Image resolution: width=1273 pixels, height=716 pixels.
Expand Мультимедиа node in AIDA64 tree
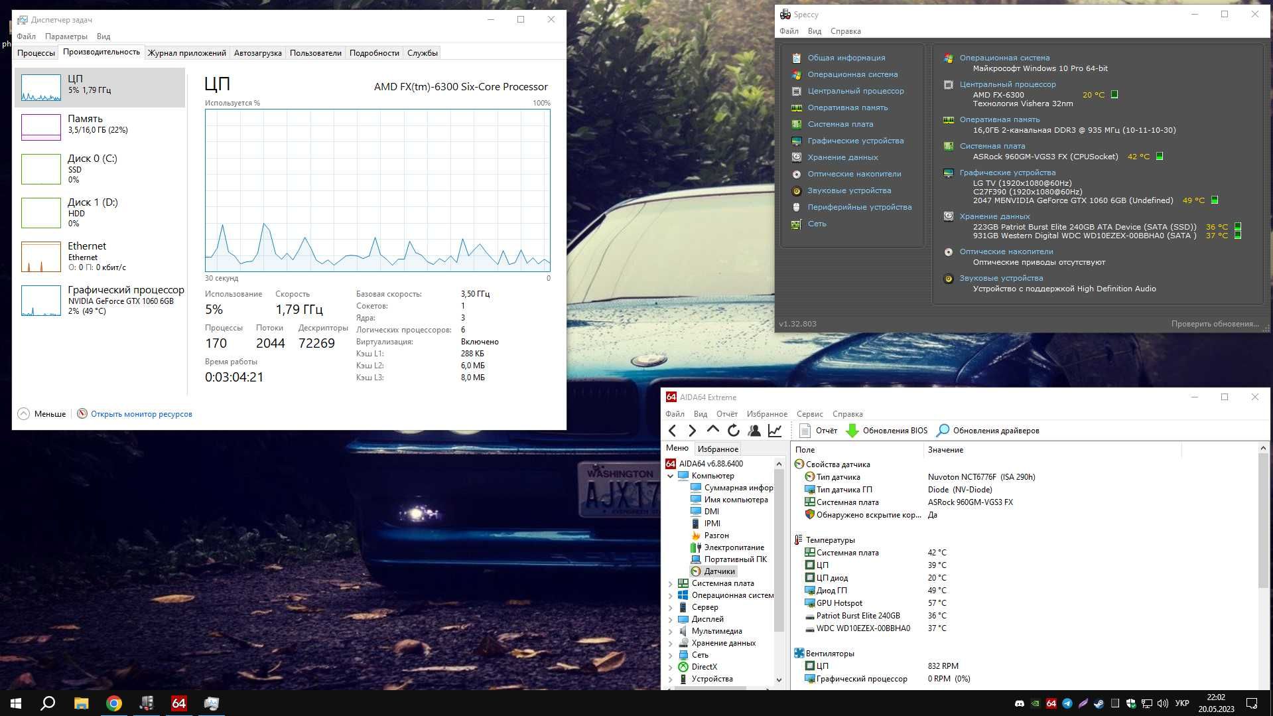(670, 632)
